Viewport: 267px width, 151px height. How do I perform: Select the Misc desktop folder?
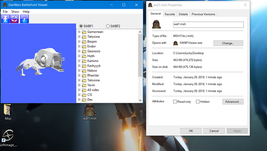8,112
